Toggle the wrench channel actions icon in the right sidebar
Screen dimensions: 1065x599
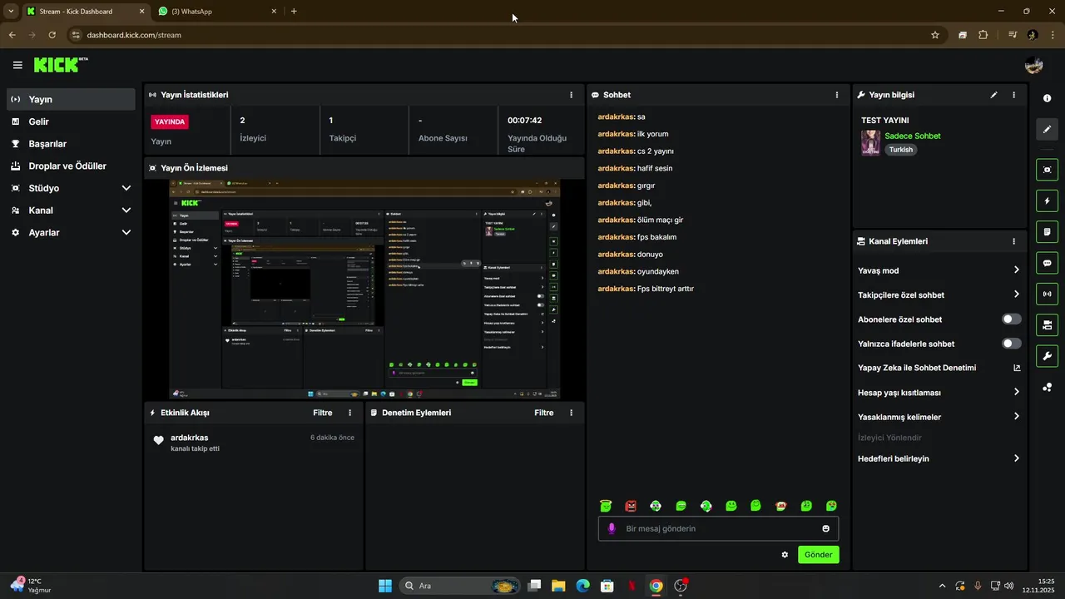click(1047, 356)
